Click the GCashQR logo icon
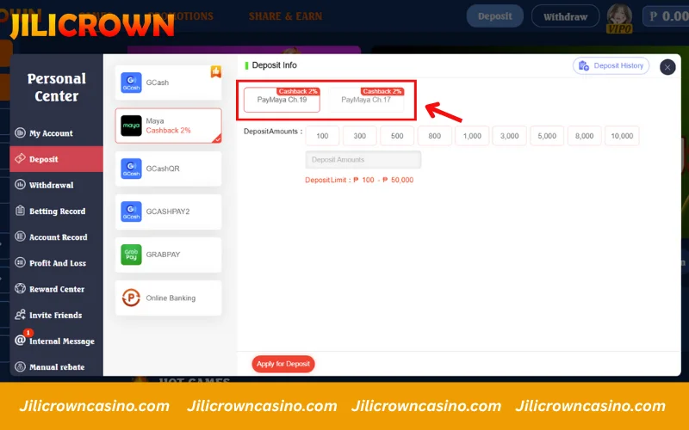Screen dimensions: 689x430 click(x=132, y=169)
